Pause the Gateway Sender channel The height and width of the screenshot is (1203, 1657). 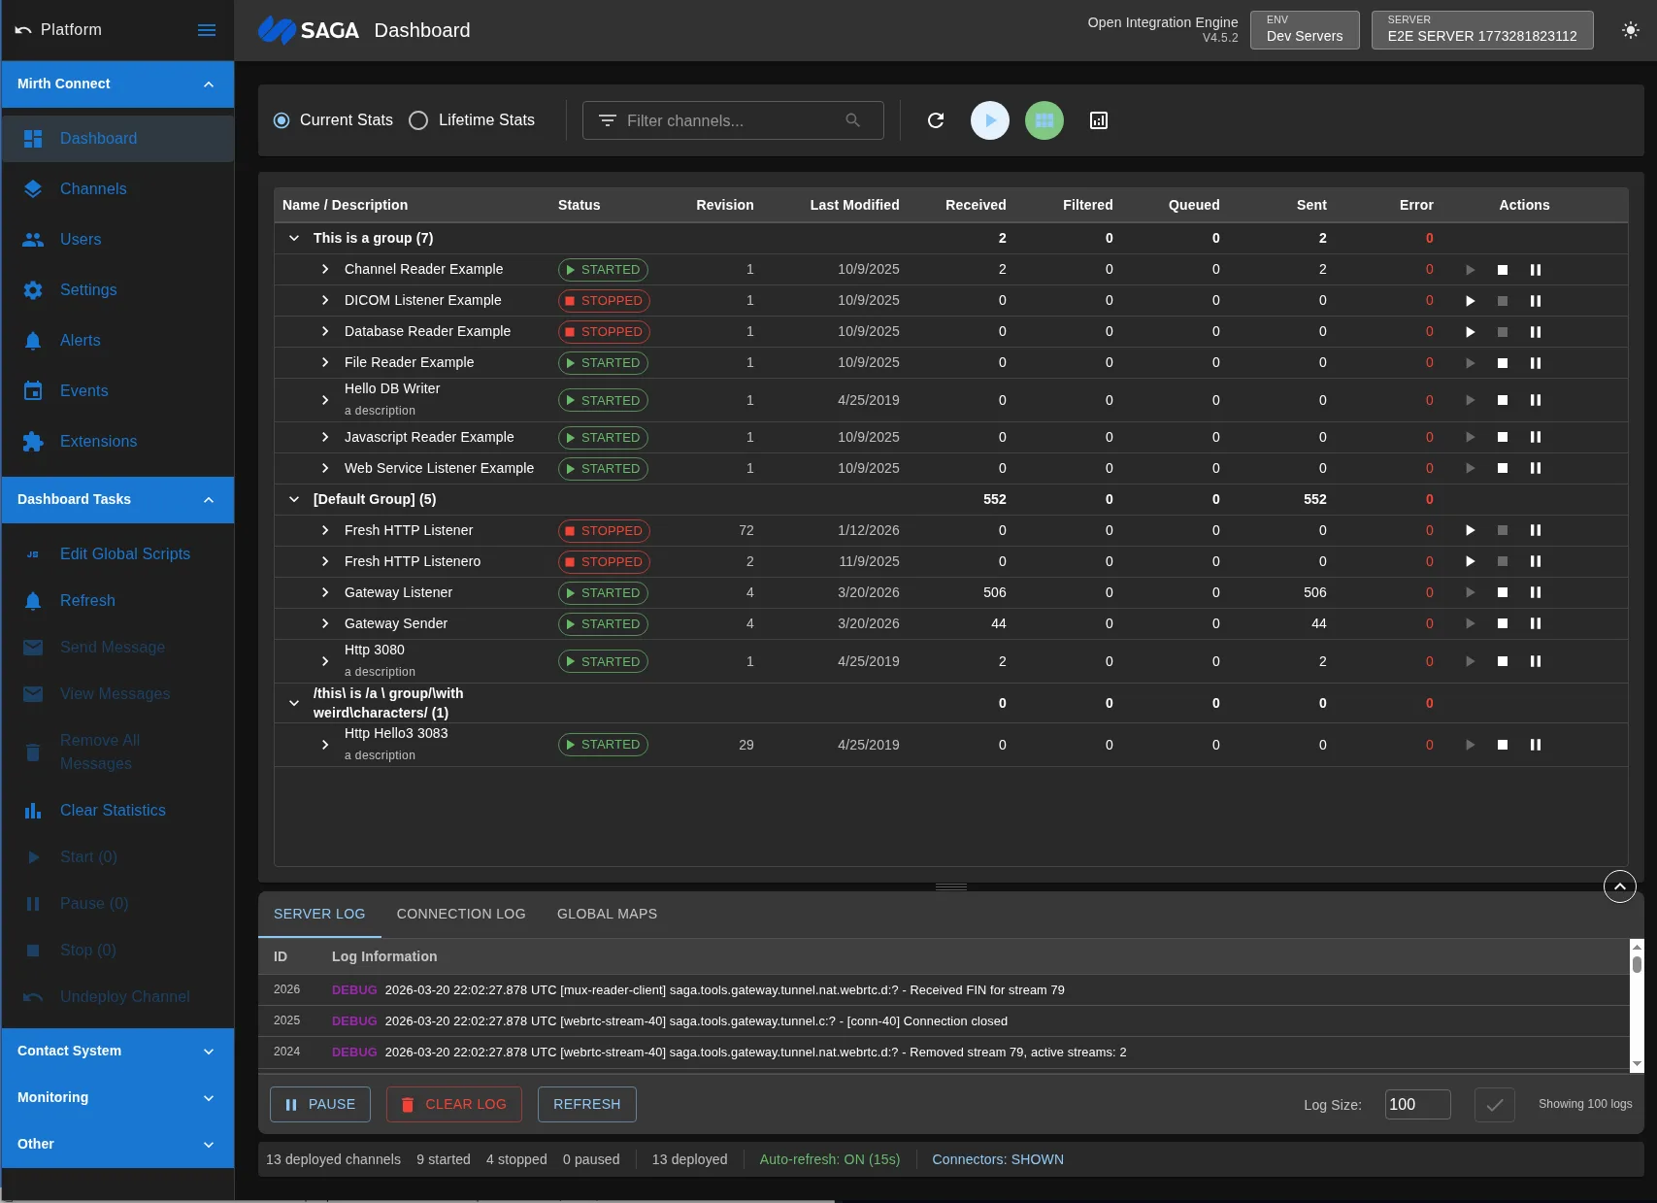[x=1537, y=623]
